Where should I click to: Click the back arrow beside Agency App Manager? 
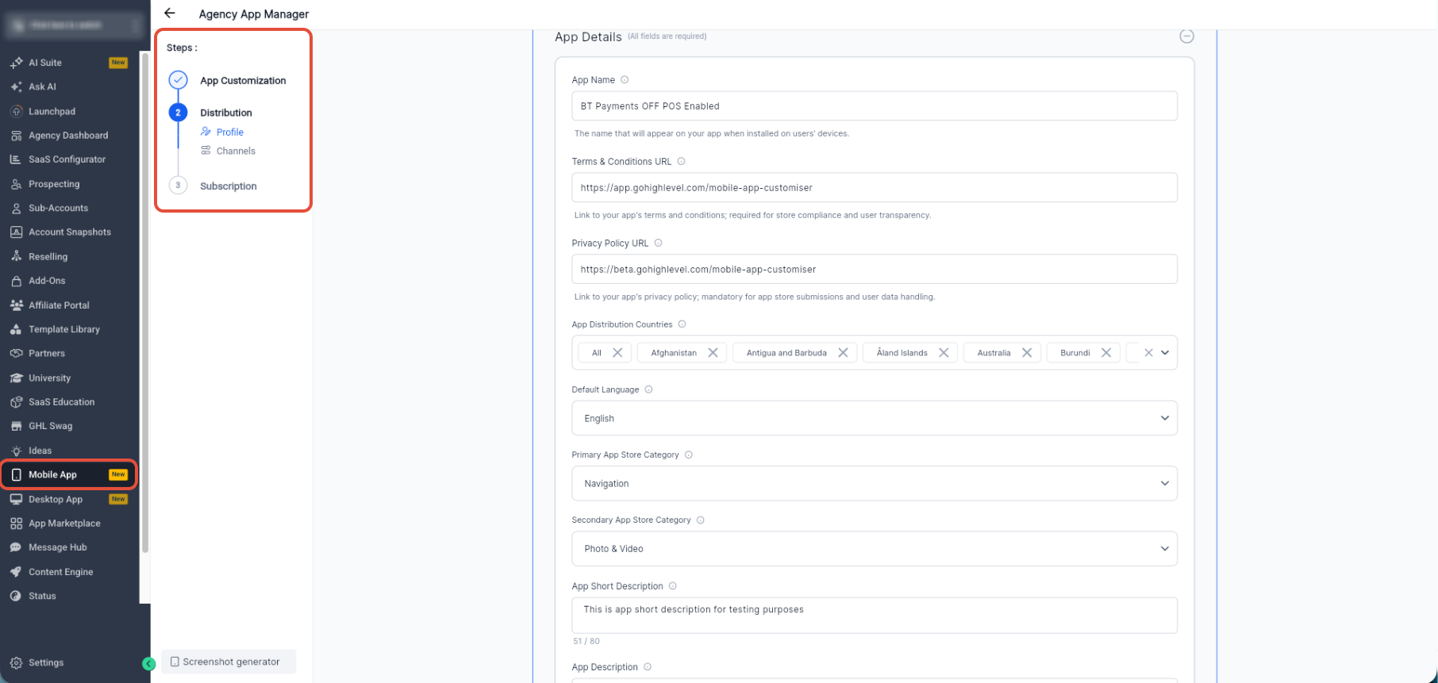tap(169, 13)
